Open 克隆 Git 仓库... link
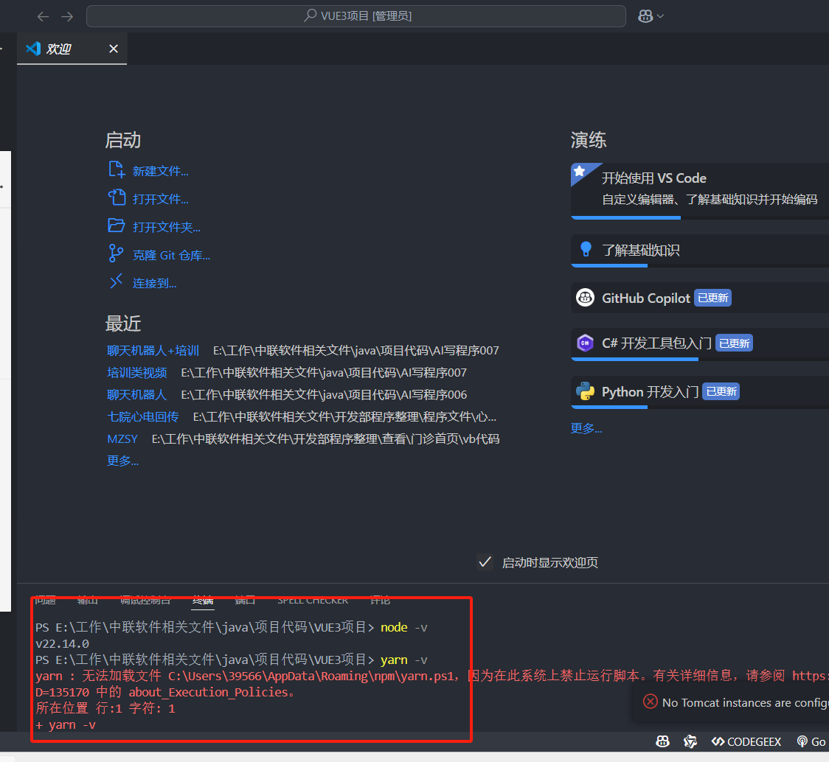Screen dimensions: 829x762 pos(171,255)
